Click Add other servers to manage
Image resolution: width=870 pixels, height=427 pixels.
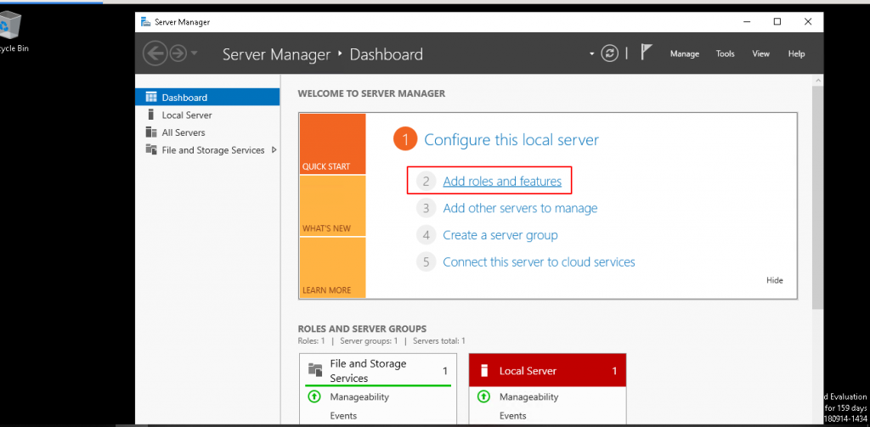pyautogui.click(x=520, y=208)
